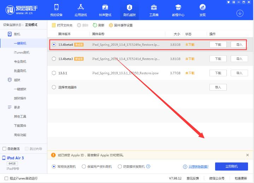Viewport: 254px width, 183px height.
Task: Open 固件缓存设置 firmware cache settings
Action: coord(121,25)
